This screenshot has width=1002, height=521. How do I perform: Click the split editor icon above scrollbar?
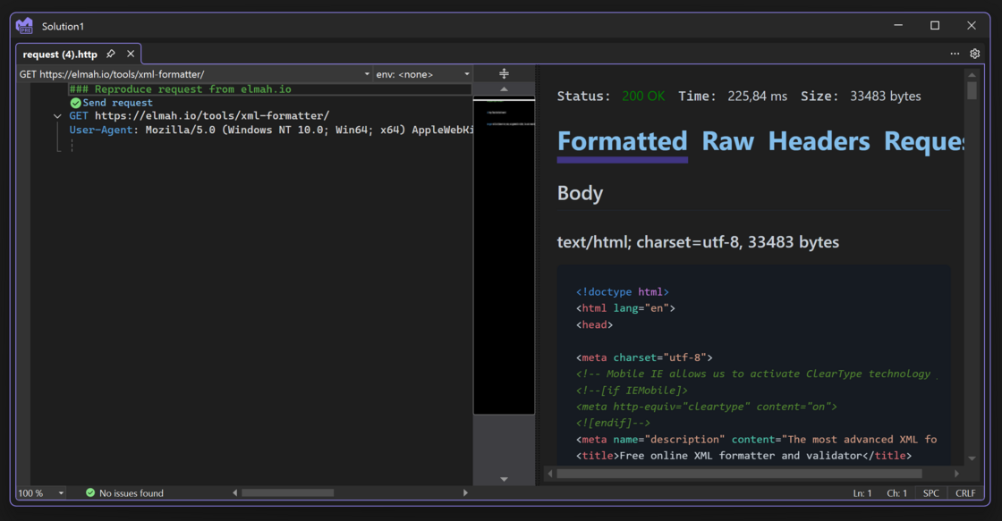point(504,73)
